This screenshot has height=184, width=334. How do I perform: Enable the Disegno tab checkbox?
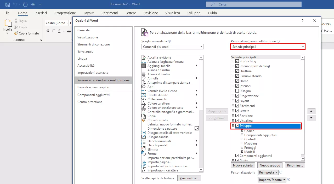tap(237, 91)
